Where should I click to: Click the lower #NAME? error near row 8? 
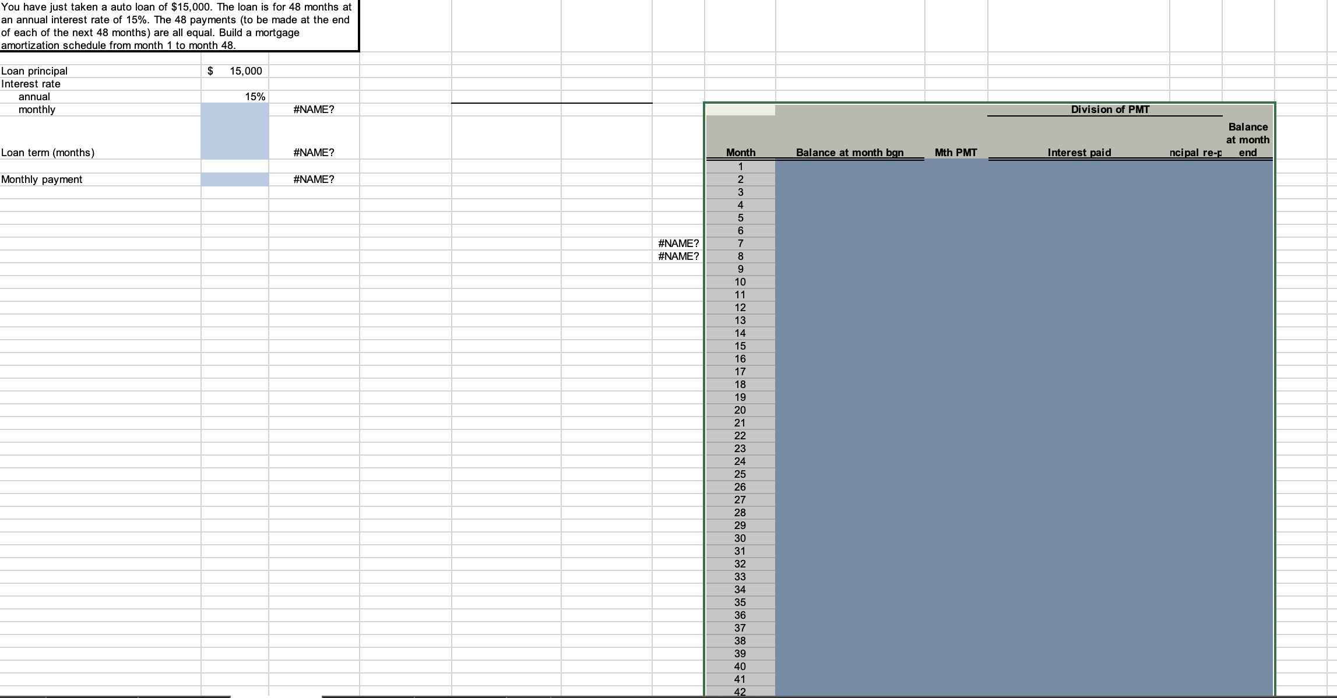point(678,255)
